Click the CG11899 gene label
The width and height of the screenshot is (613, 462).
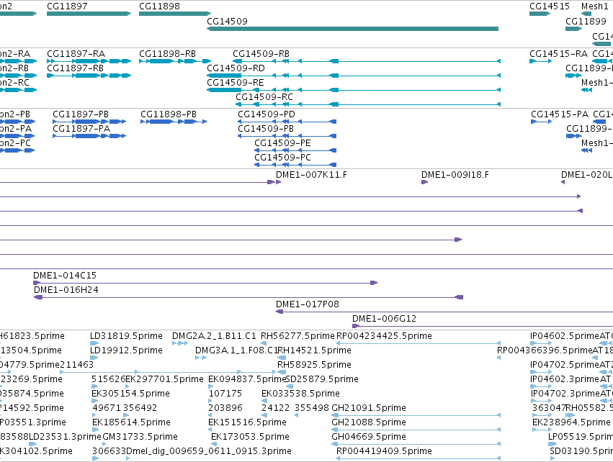586,21
